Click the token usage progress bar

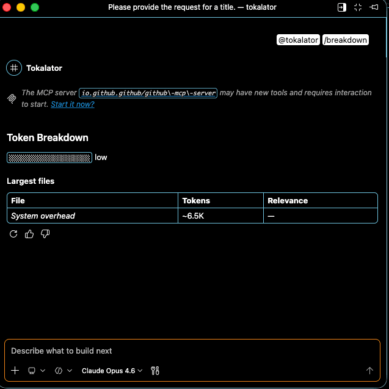[49, 158]
